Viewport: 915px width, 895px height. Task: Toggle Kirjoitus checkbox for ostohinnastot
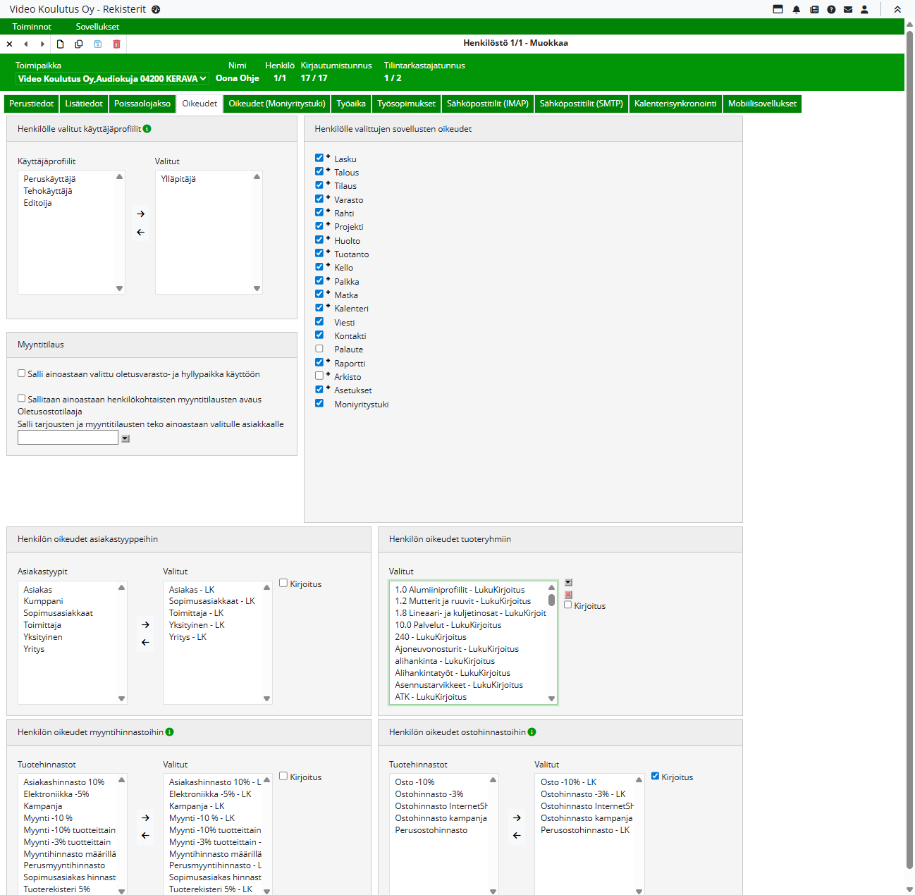pyautogui.click(x=656, y=776)
